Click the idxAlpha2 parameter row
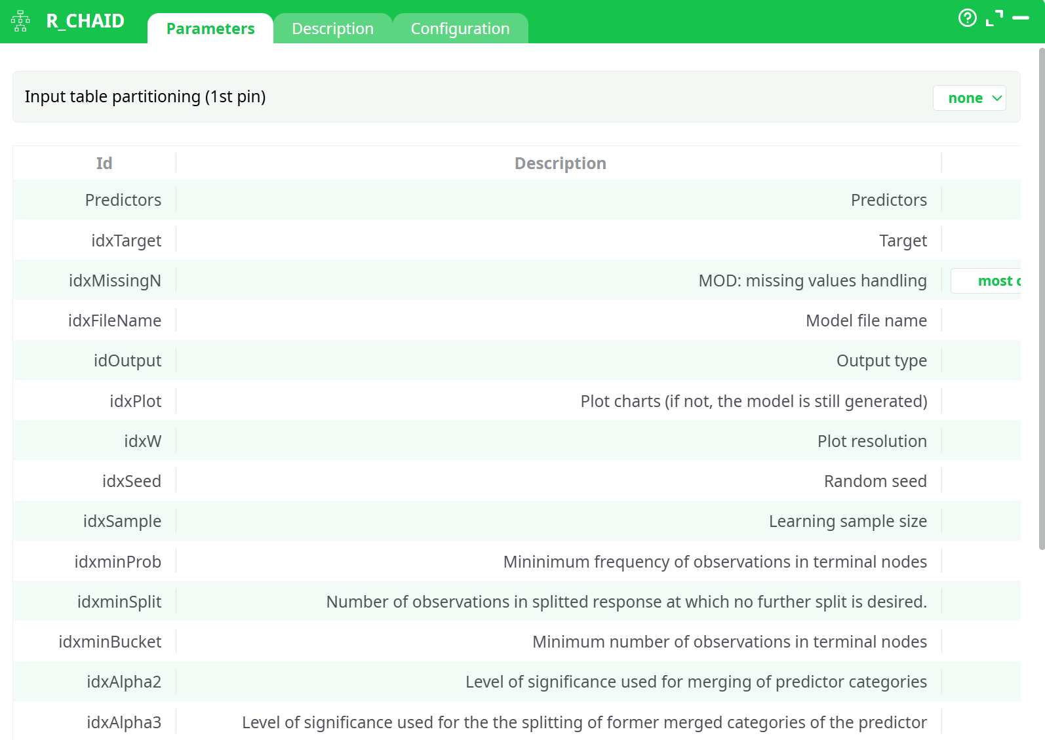 tap(124, 682)
